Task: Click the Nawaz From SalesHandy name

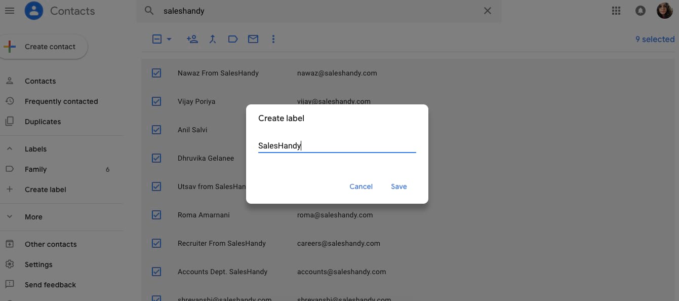Action: pos(218,73)
